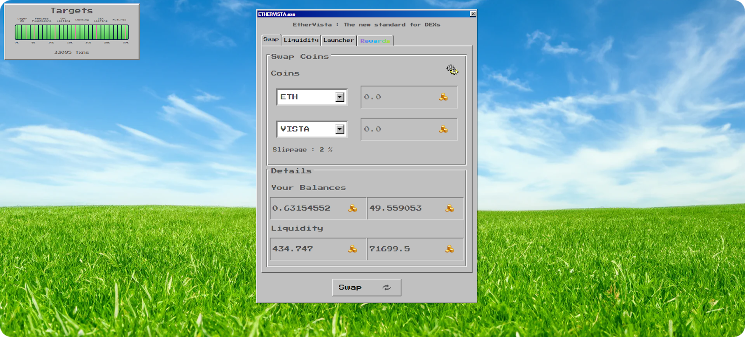This screenshot has height=337, width=745.
Task: Click the Slippage : 2 % setting
Action: [x=303, y=150]
